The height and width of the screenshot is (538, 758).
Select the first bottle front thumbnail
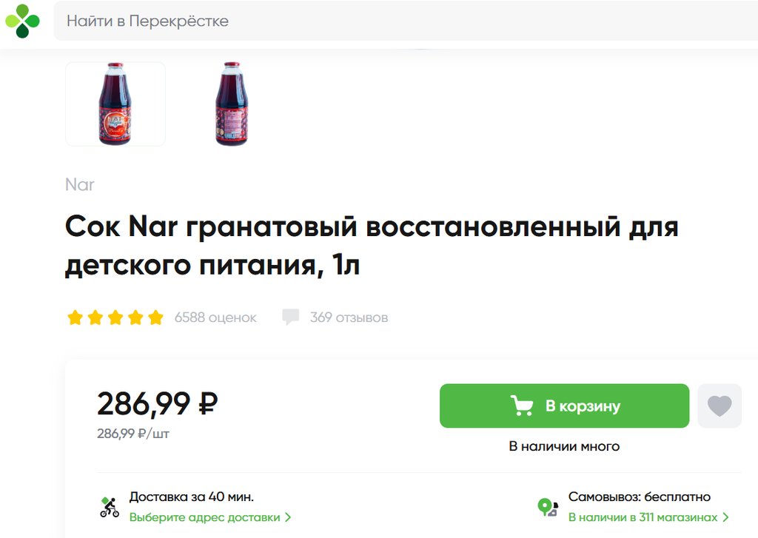[x=115, y=104]
